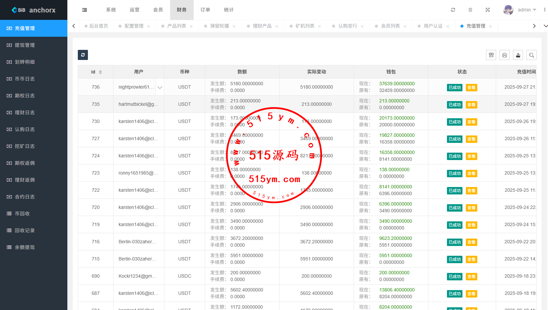The height and width of the screenshot is (310, 548).
Task: Expand the nightprowler61 user cell arrow
Action: [x=160, y=87]
